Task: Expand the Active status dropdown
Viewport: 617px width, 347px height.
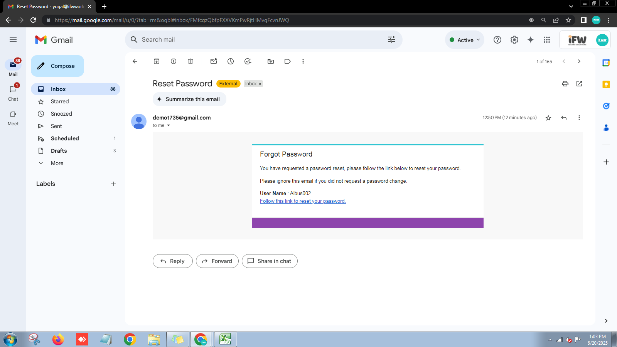Action: click(465, 40)
